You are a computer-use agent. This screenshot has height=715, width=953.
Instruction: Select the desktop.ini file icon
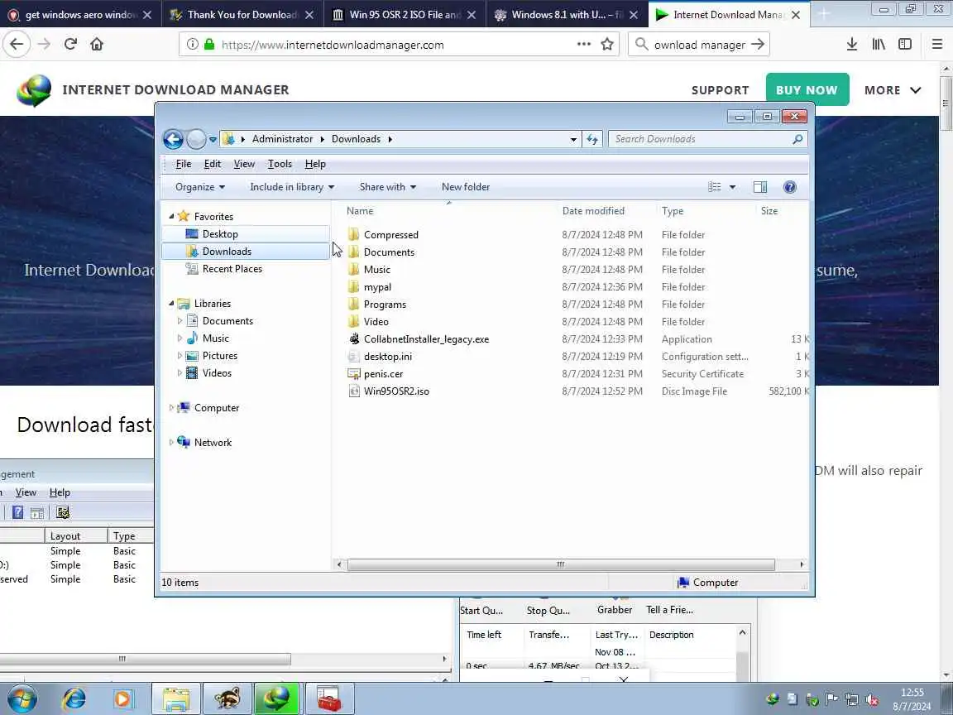tap(354, 357)
